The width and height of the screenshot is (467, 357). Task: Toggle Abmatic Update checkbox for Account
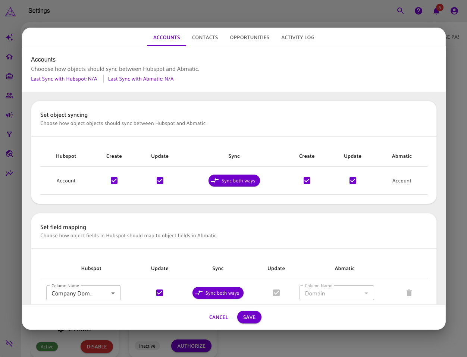pyautogui.click(x=352, y=181)
